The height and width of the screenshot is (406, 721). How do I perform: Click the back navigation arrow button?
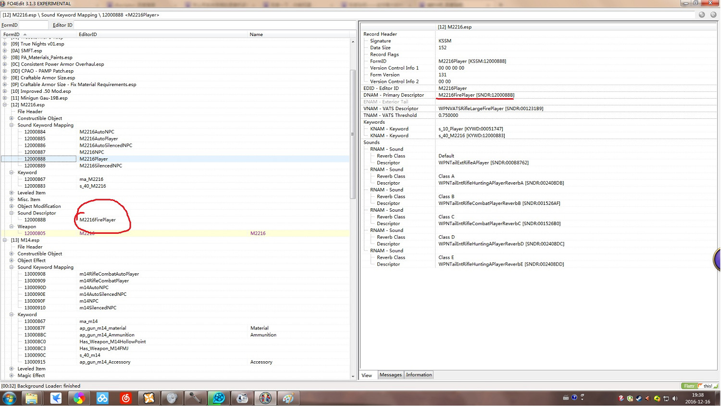[702, 15]
